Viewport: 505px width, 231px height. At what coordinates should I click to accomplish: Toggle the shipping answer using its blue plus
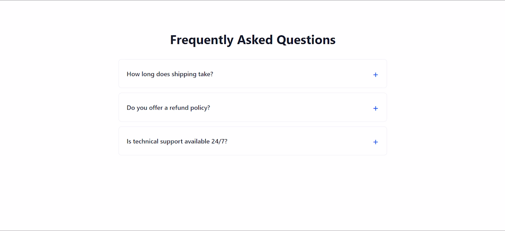(376, 75)
